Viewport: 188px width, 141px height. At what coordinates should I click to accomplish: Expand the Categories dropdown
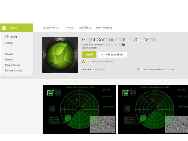(51, 28)
